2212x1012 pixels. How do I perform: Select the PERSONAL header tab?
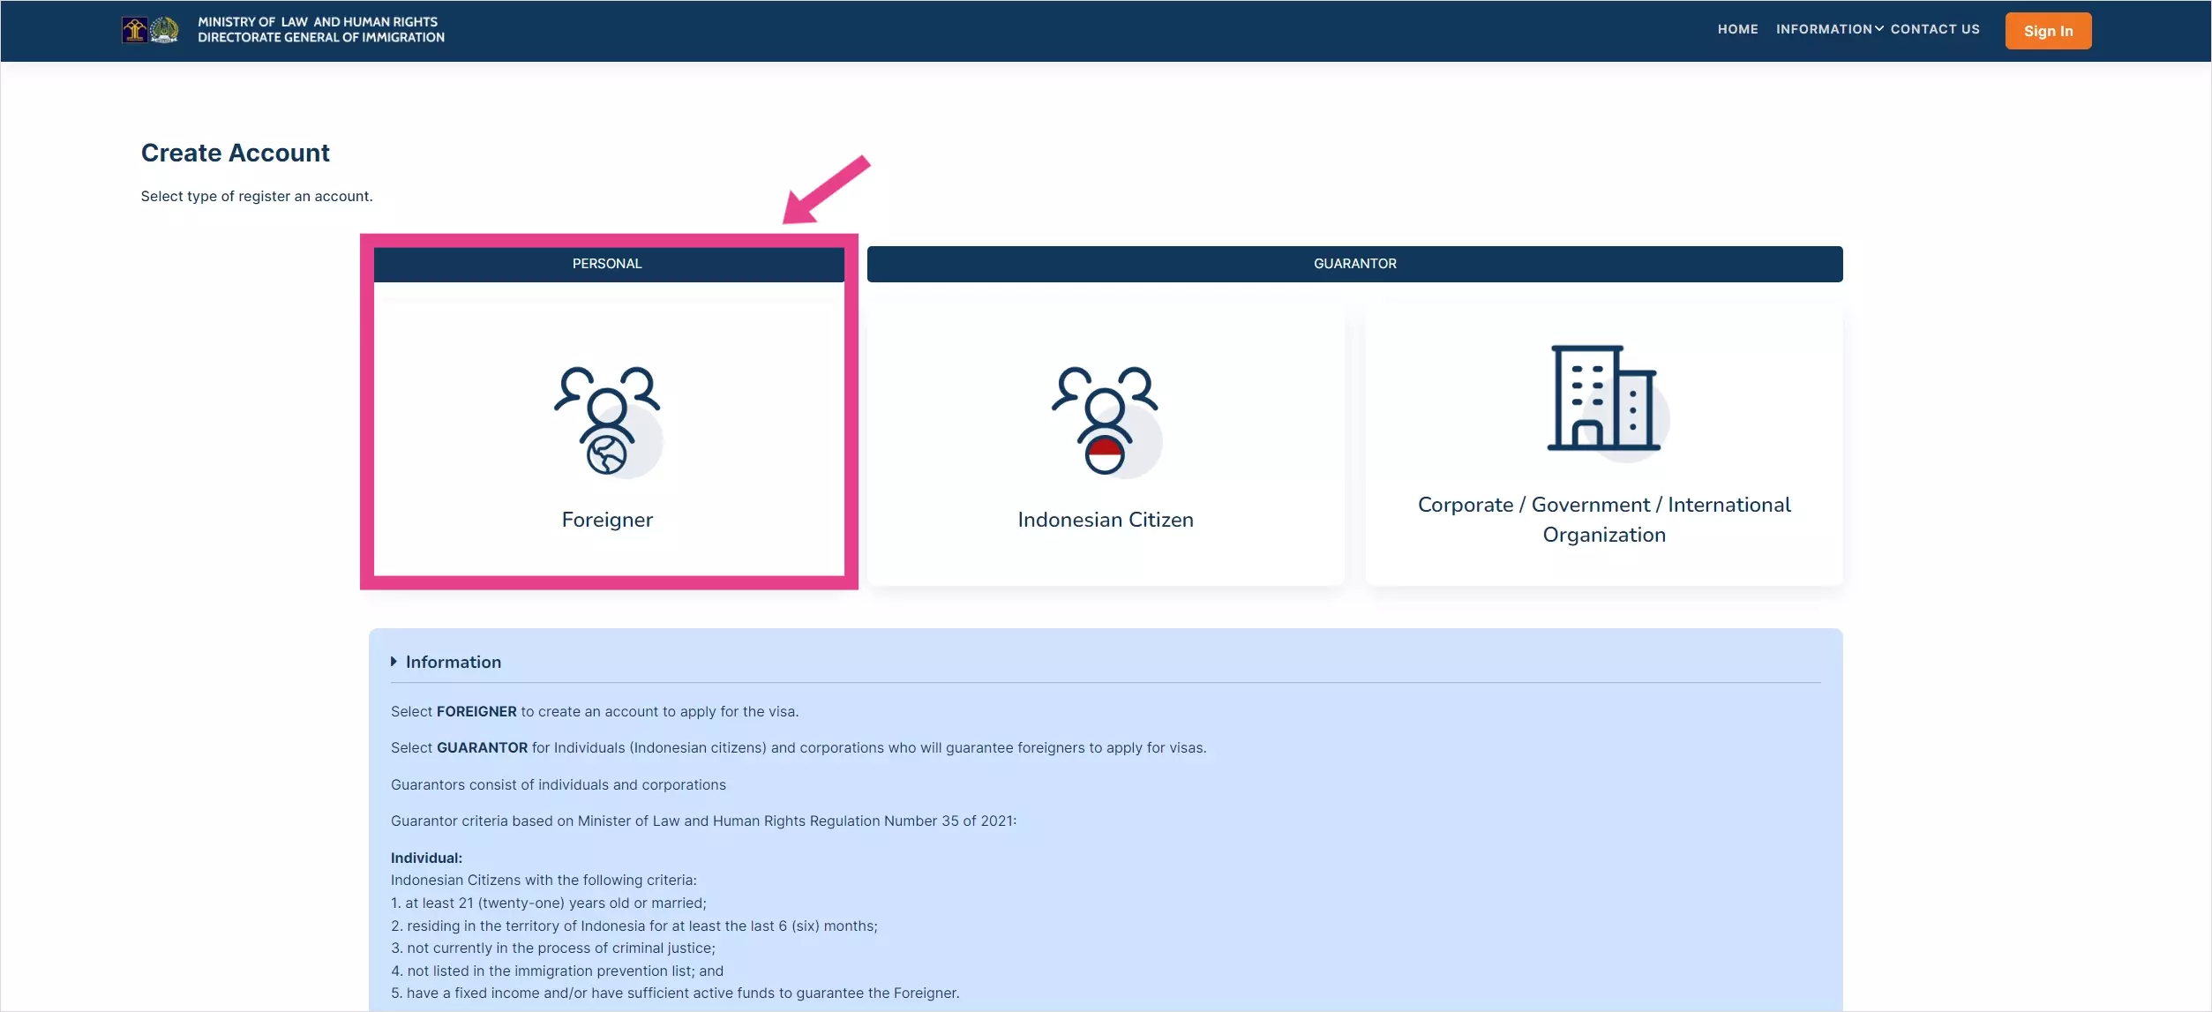[607, 264]
